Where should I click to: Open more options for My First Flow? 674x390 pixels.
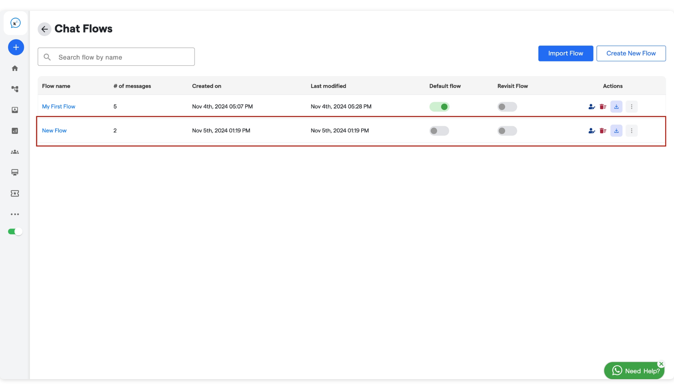pos(632,107)
